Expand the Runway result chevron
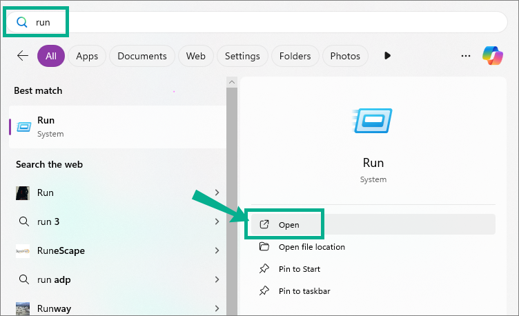This screenshot has width=519, height=316. pyautogui.click(x=217, y=308)
